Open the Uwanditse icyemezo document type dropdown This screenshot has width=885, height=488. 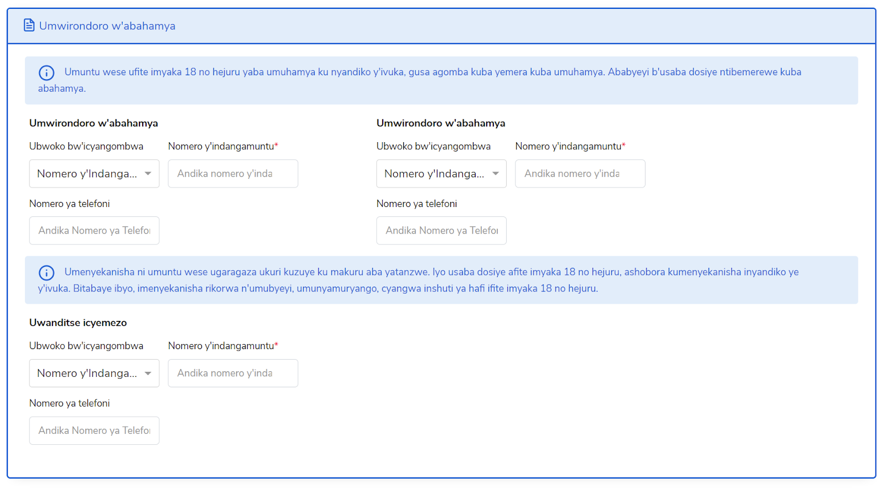point(94,373)
